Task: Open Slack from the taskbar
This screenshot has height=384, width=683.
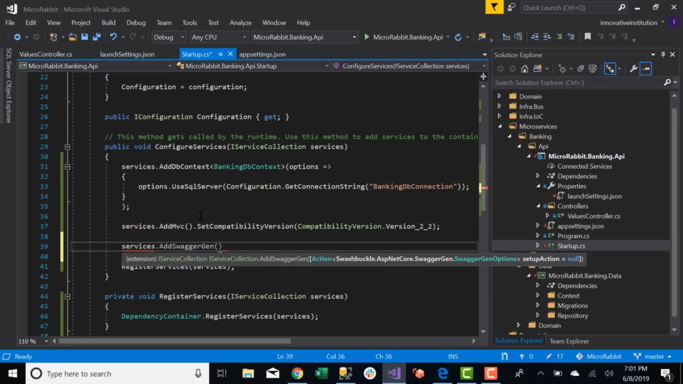Action: [x=370, y=374]
